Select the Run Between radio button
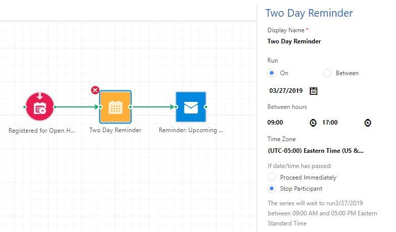This screenshot has width=396, height=232. click(x=327, y=73)
